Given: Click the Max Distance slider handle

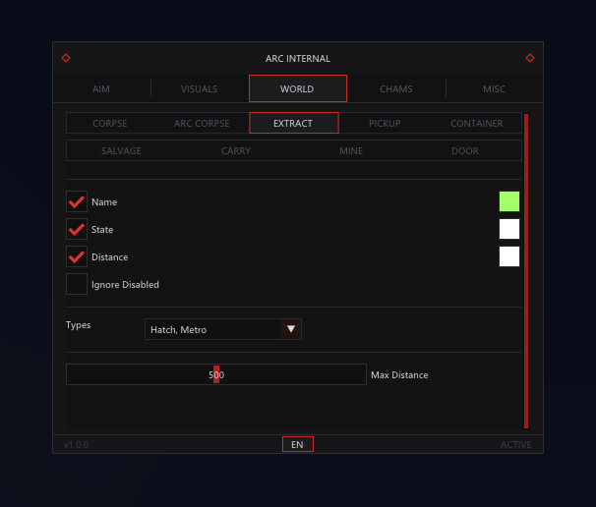Looking at the screenshot, I should tap(216, 374).
